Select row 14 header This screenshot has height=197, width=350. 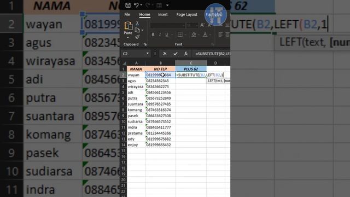pos(124,144)
